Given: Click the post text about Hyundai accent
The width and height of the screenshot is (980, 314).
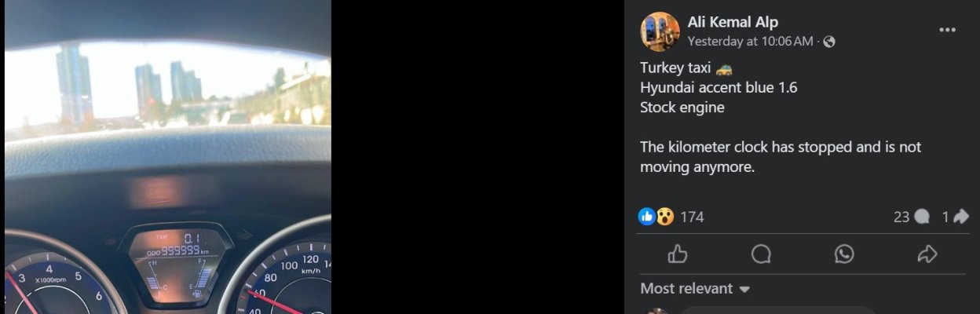Looking at the screenshot, I should point(719,88).
